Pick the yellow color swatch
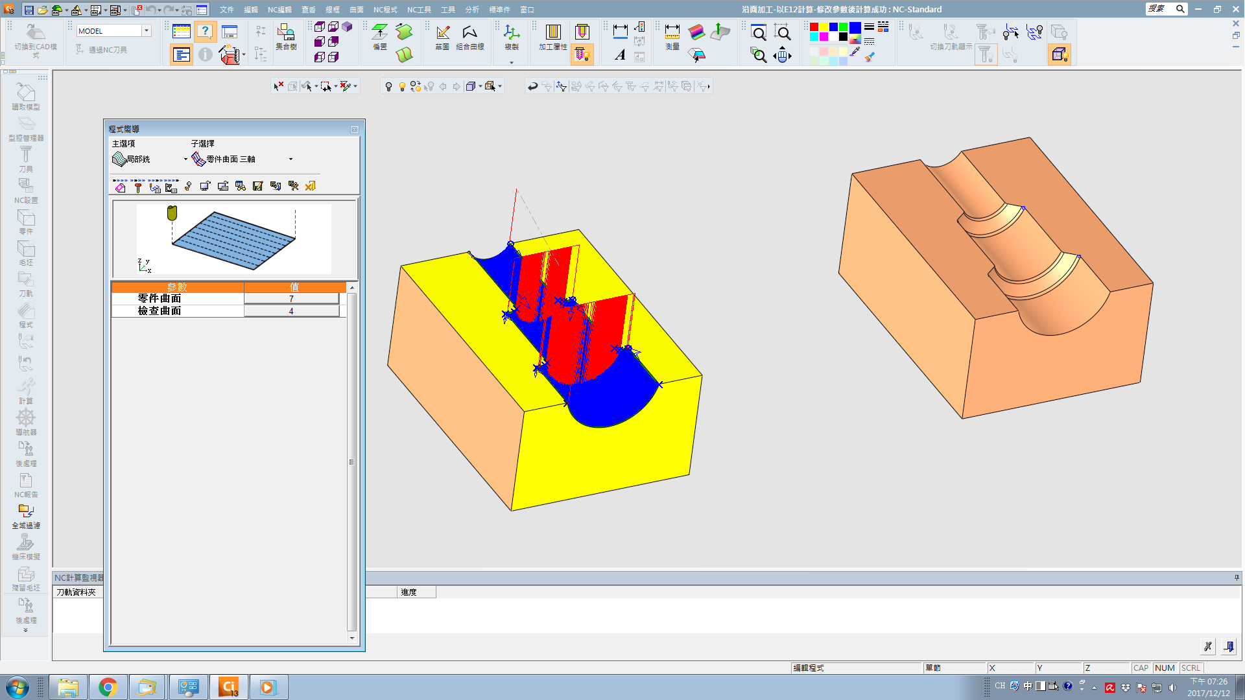This screenshot has width=1245, height=700. (824, 27)
